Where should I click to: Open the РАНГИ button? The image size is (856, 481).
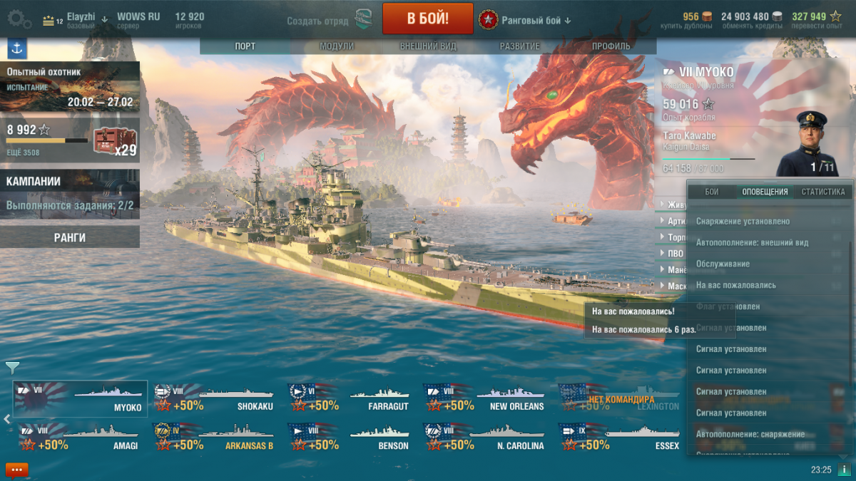tap(70, 237)
